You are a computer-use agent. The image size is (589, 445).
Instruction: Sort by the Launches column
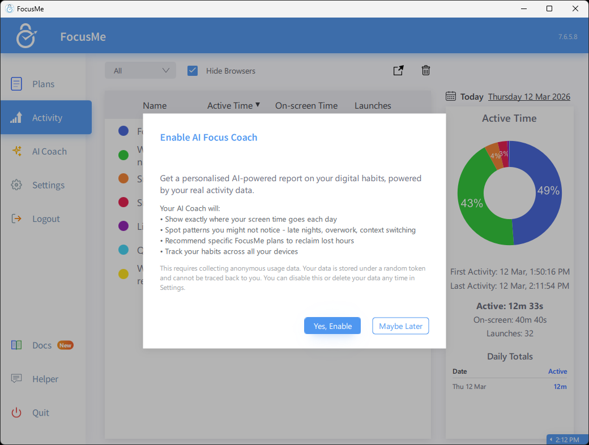373,106
